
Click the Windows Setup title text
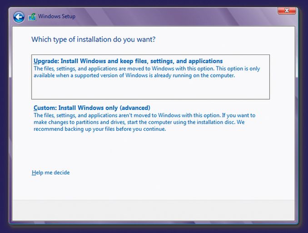tap(57, 16)
